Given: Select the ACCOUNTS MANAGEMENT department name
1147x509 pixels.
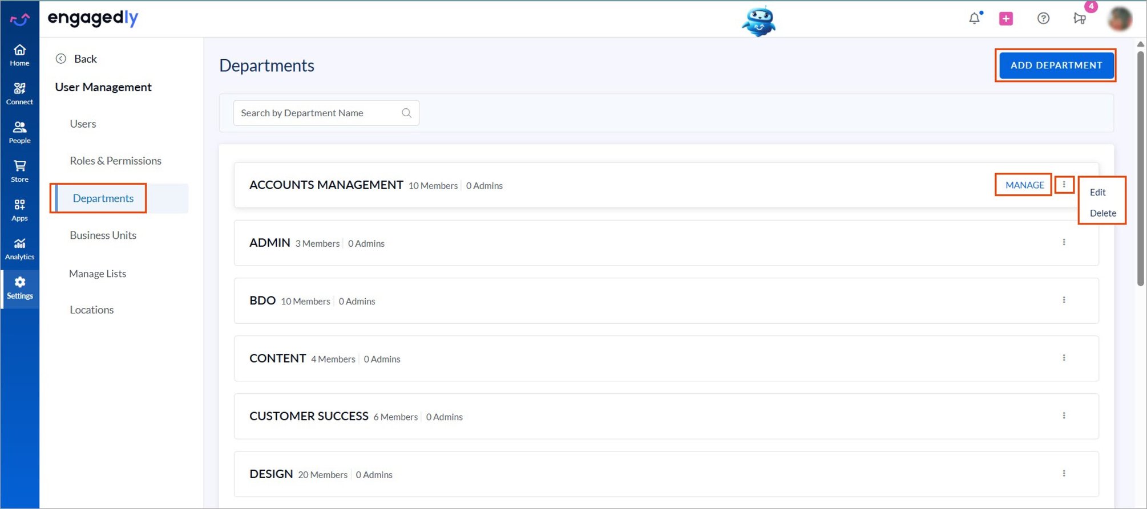Looking at the screenshot, I should tap(326, 185).
